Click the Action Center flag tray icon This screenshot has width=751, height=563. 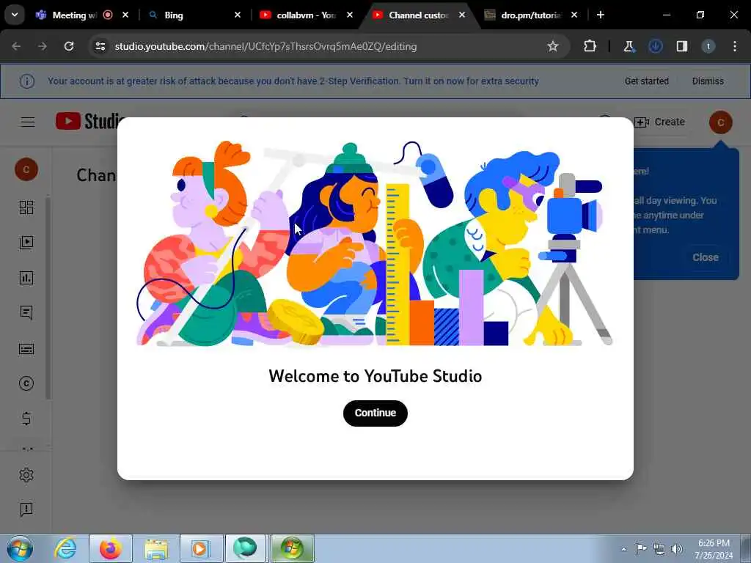click(641, 548)
